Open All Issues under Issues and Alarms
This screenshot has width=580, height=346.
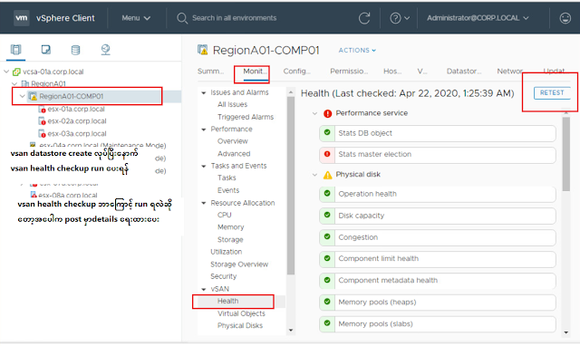232,104
